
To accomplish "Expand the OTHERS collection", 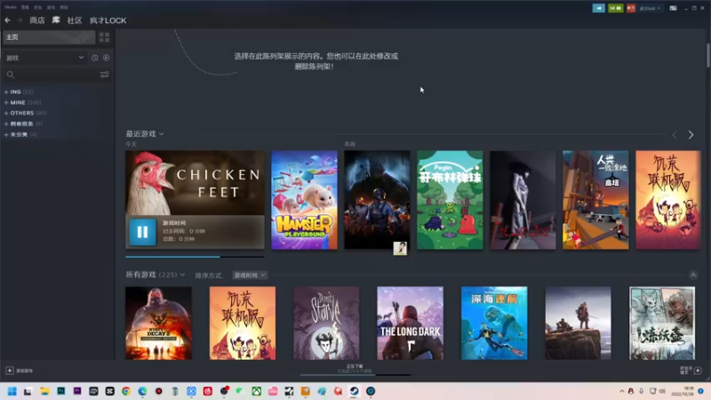I will coord(25,113).
